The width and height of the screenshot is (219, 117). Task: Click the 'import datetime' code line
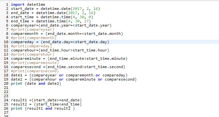[28, 4]
